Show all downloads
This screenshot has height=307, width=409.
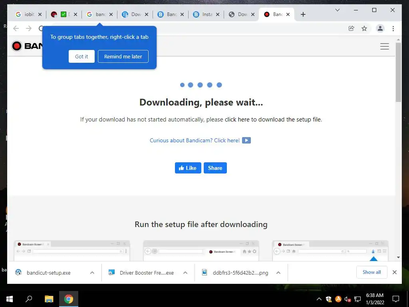[x=372, y=272]
